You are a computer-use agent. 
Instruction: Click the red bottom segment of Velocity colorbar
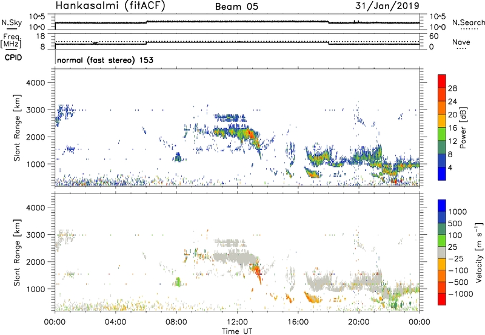coord(442,299)
